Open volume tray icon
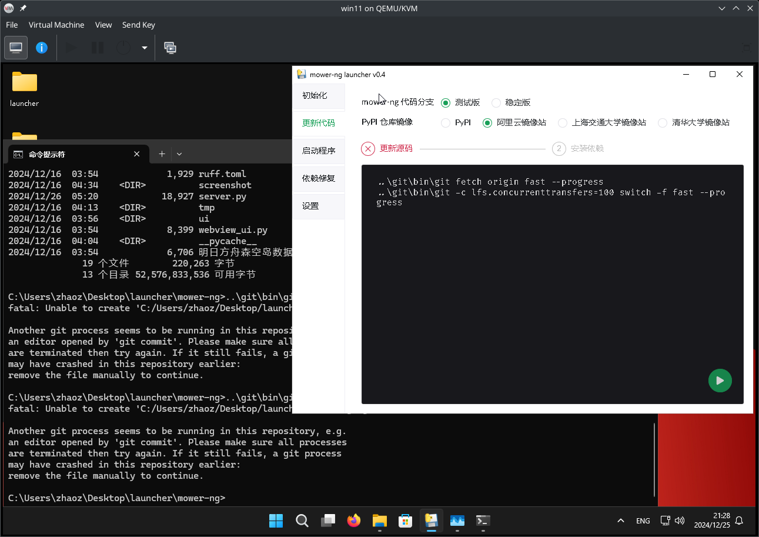The height and width of the screenshot is (537, 759). [680, 521]
